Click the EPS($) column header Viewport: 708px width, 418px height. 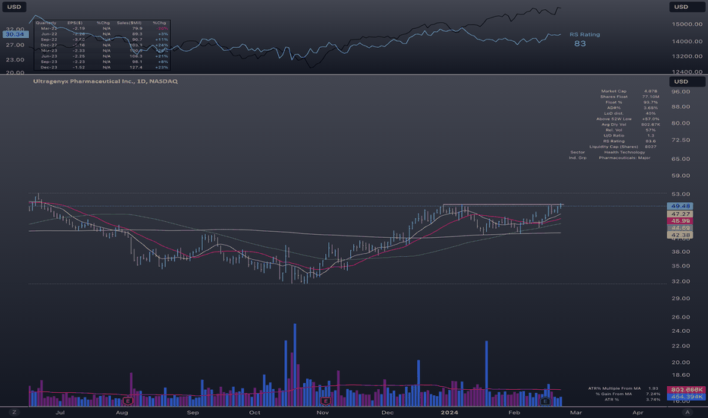point(75,23)
